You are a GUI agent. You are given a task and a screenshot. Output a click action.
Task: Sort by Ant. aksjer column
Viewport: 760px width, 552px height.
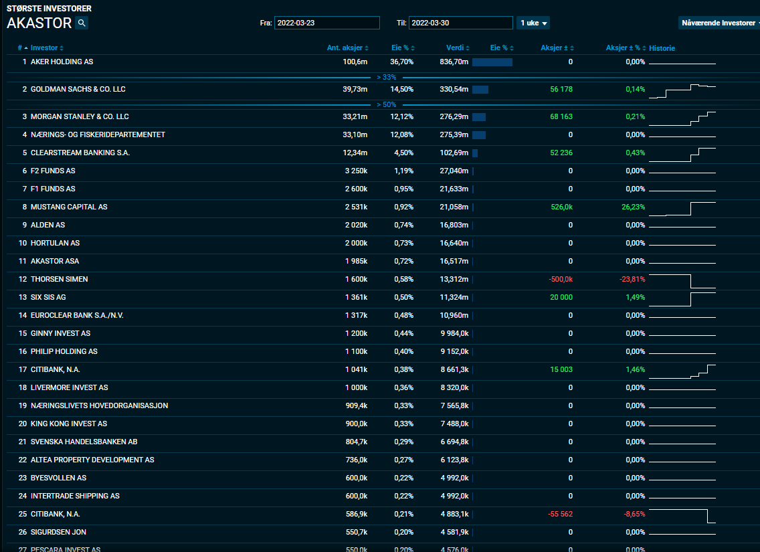coord(347,48)
